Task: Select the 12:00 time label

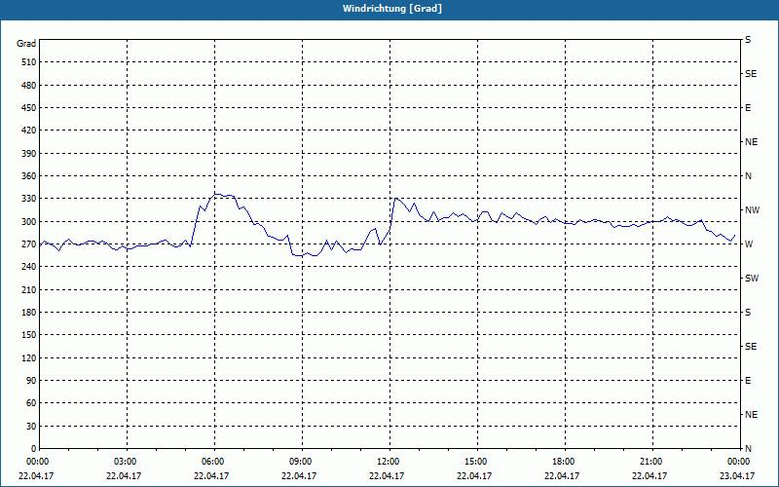Action: coord(389,462)
